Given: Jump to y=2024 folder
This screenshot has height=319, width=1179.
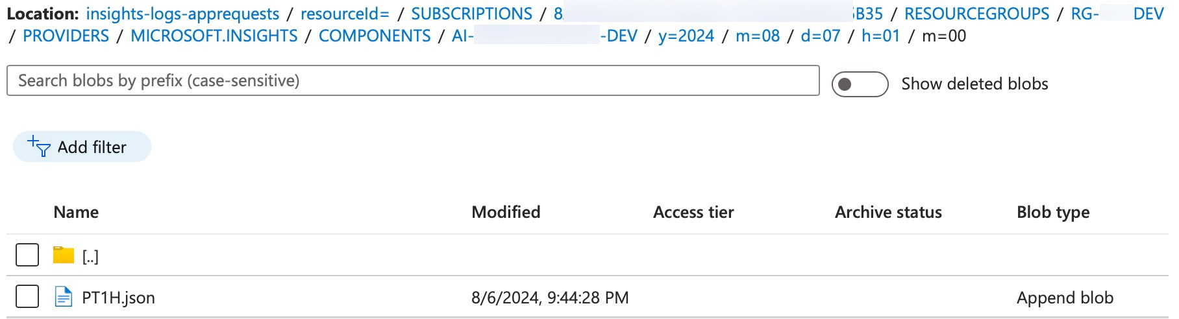Looking at the screenshot, I should tap(686, 36).
